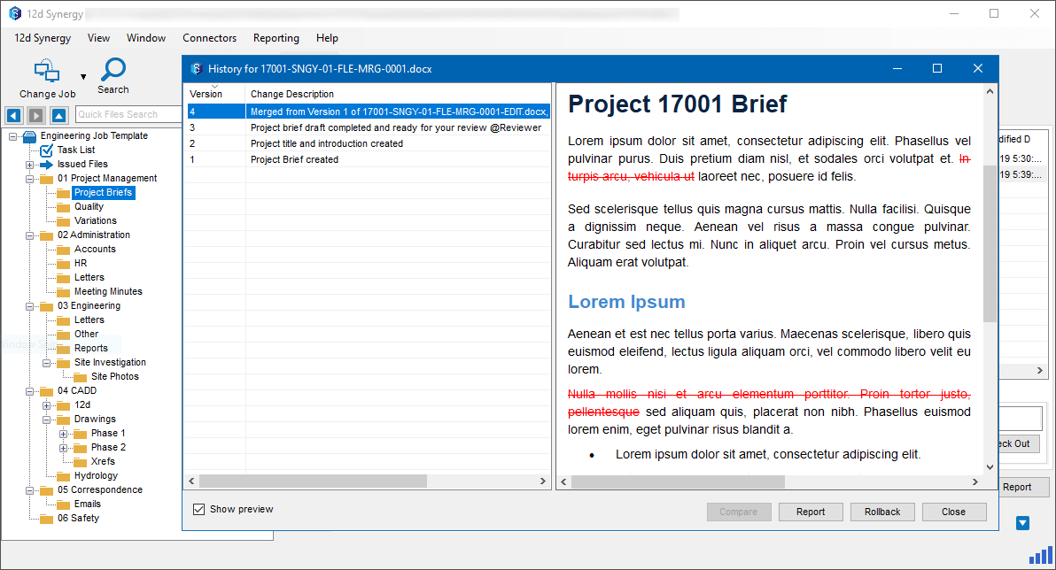Viewport: 1056px width, 570px height.
Task: Collapse the 01 Project Management folder
Action: tap(30, 179)
